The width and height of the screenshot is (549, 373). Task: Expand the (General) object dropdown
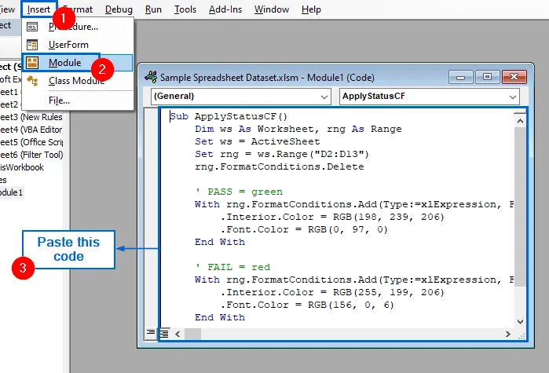pyautogui.click(x=324, y=97)
